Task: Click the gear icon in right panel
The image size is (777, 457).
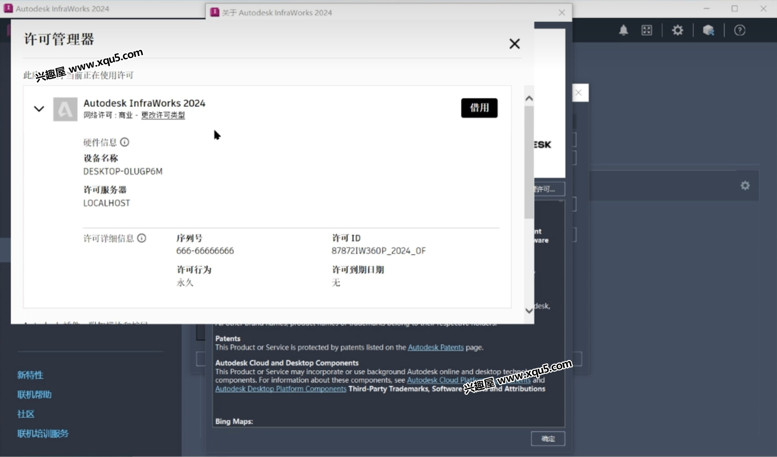Action: pos(745,186)
